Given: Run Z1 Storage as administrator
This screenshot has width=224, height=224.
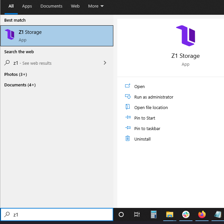Looking at the screenshot, I should tap(154, 97).
